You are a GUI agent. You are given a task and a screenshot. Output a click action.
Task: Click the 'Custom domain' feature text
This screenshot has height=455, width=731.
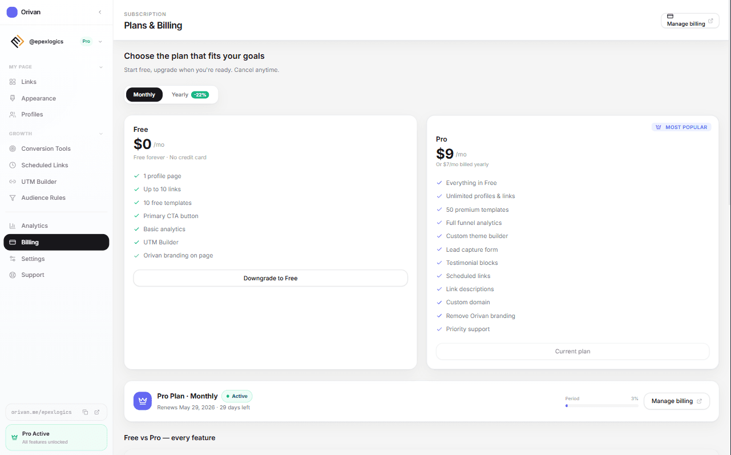(468, 302)
